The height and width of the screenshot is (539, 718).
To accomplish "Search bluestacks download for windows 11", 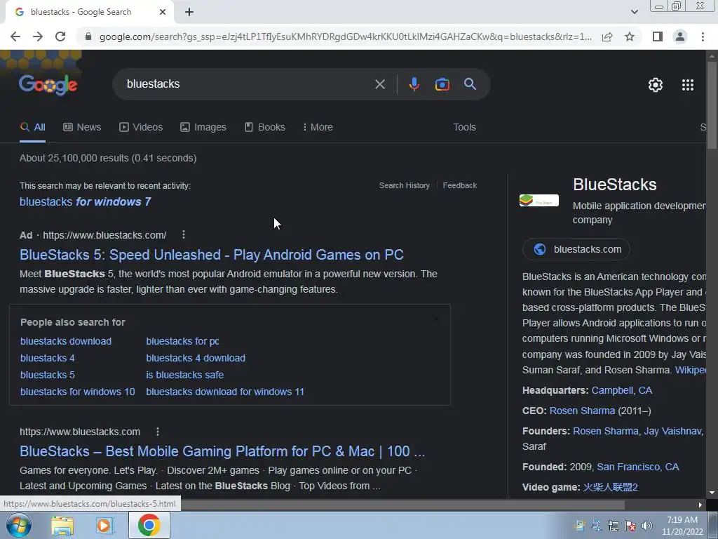I will pyautogui.click(x=225, y=392).
